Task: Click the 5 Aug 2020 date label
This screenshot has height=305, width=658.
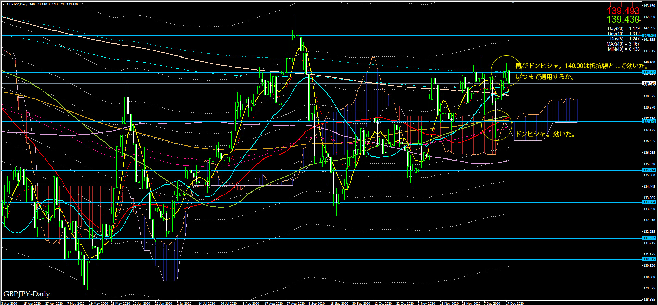Action: [x=251, y=303]
